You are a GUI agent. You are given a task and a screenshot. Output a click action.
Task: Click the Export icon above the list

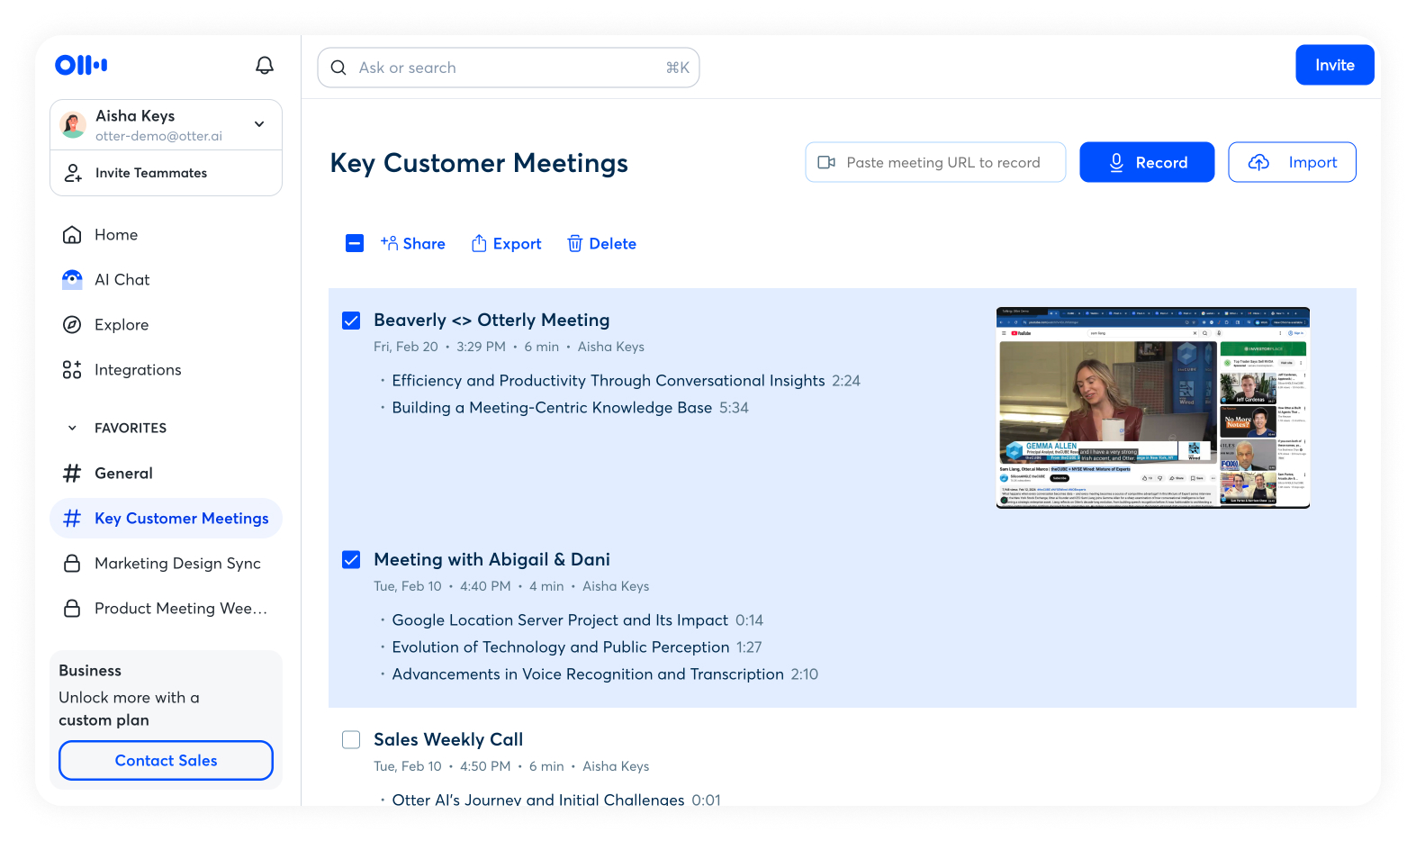click(x=479, y=243)
